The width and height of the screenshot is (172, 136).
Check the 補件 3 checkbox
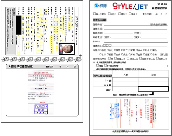pos(130,14)
